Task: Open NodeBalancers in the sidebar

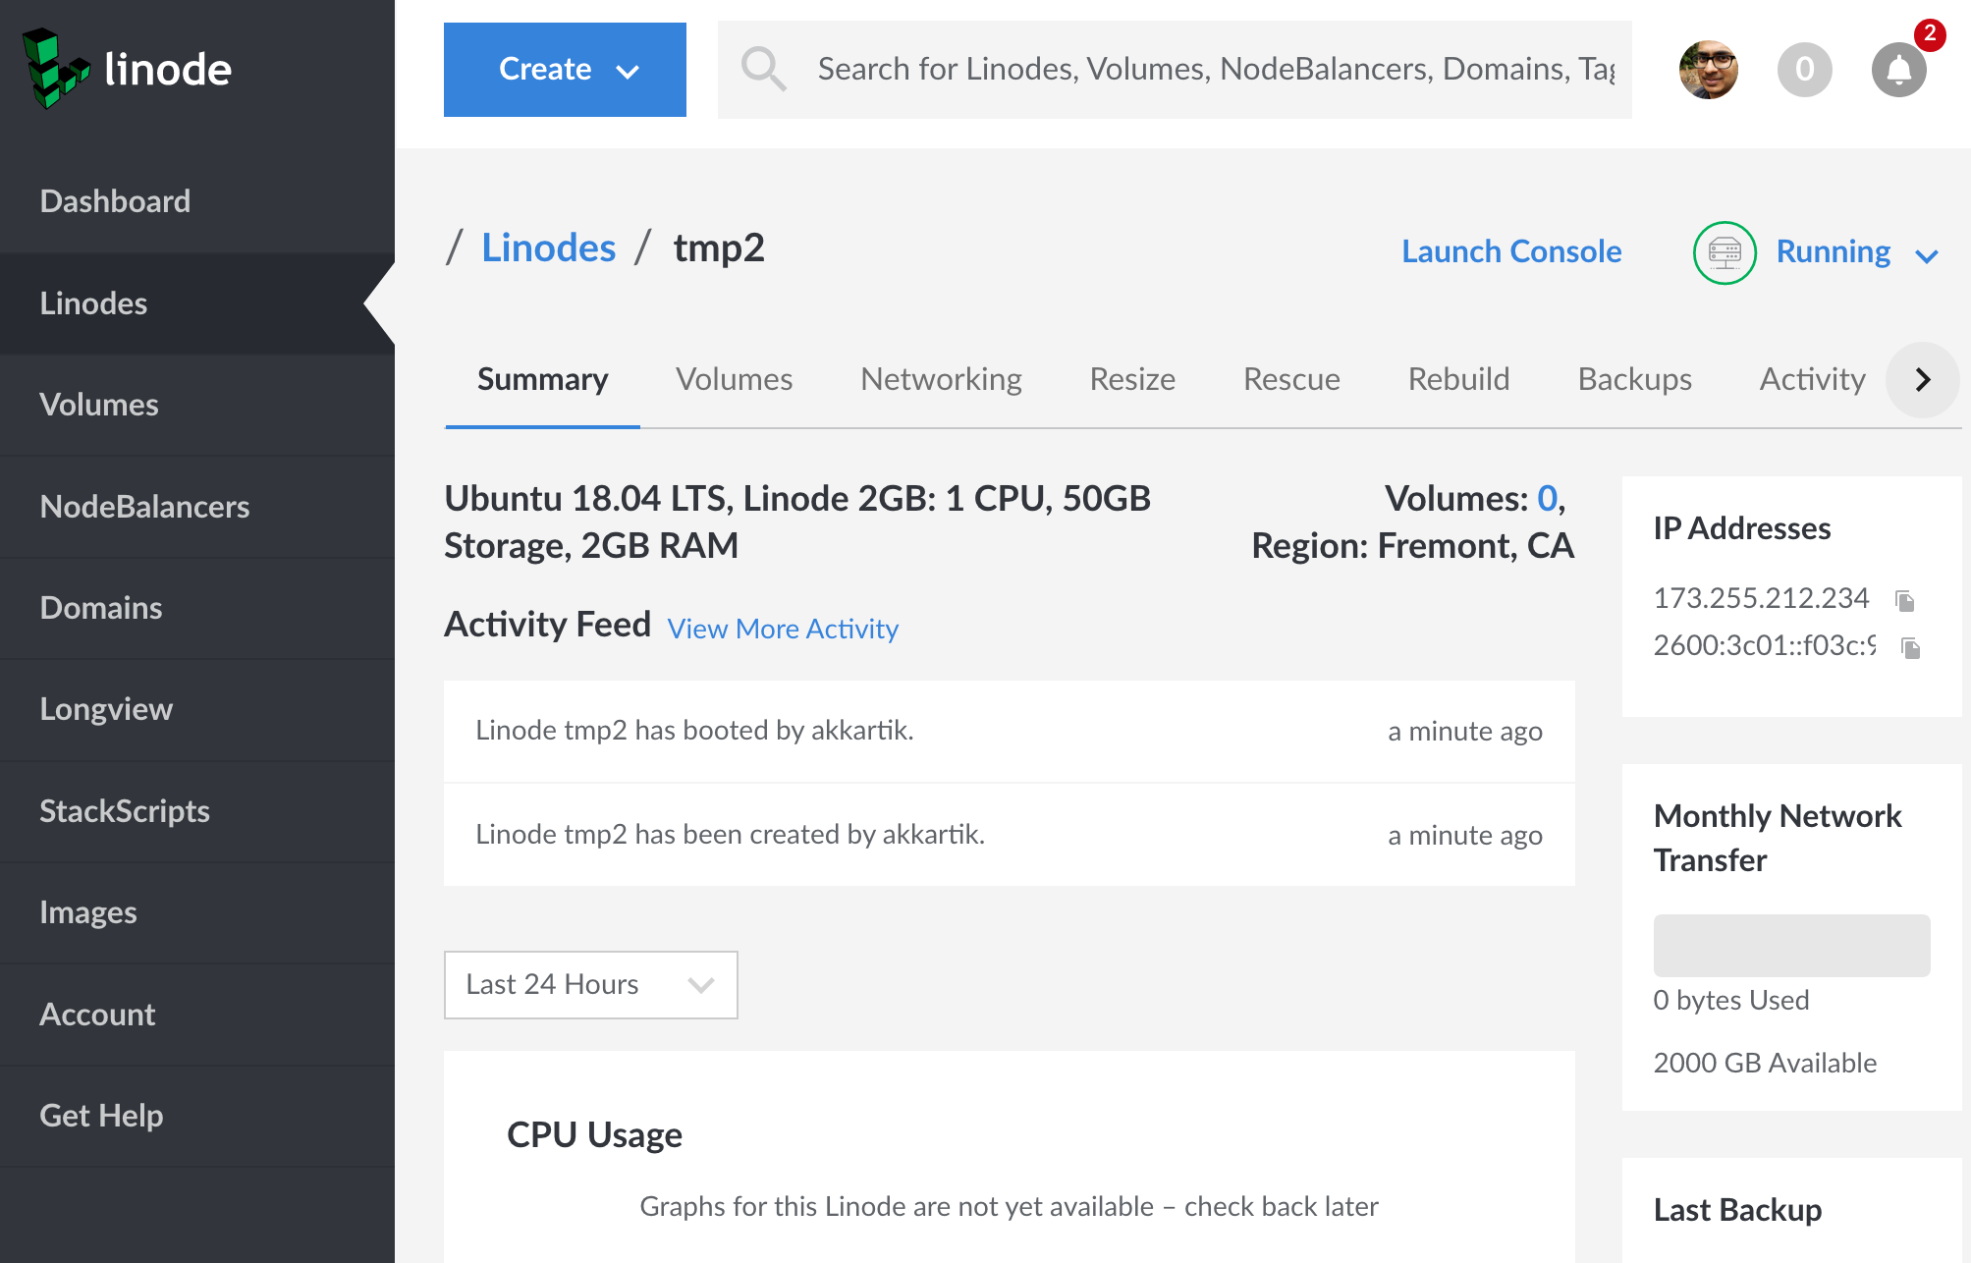Action: tap(197, 507)
